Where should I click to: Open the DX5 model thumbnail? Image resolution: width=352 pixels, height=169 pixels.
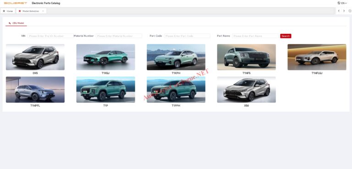(x=35, y=57)
